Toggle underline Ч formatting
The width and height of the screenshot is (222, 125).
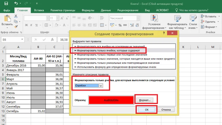click(x=36, y=25)
